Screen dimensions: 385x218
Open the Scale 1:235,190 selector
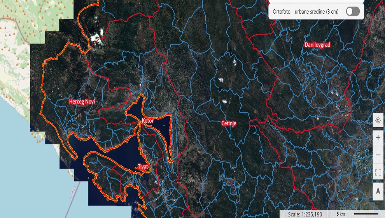click(304, 214)
